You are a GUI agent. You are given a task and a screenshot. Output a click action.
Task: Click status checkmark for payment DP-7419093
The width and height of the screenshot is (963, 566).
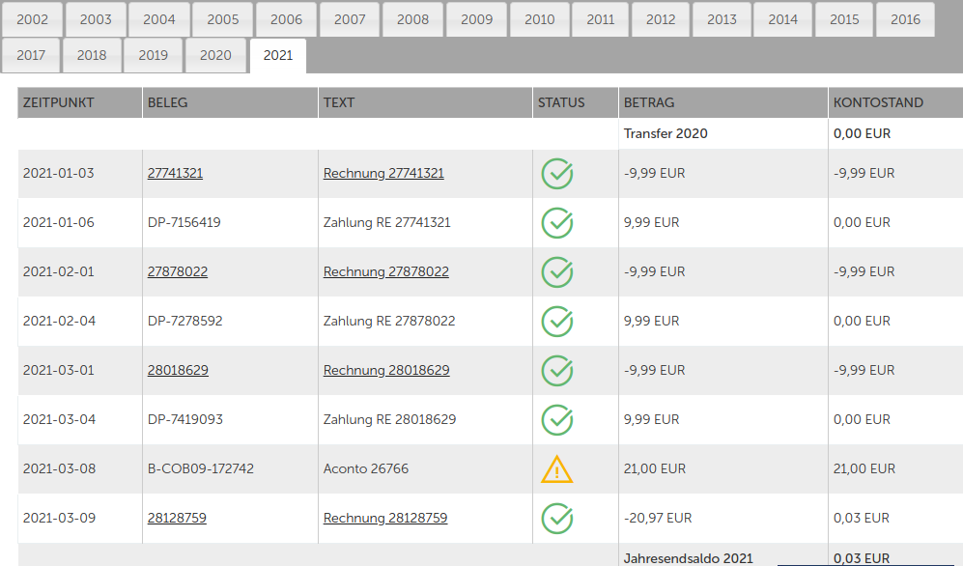[x=557, y=420]
